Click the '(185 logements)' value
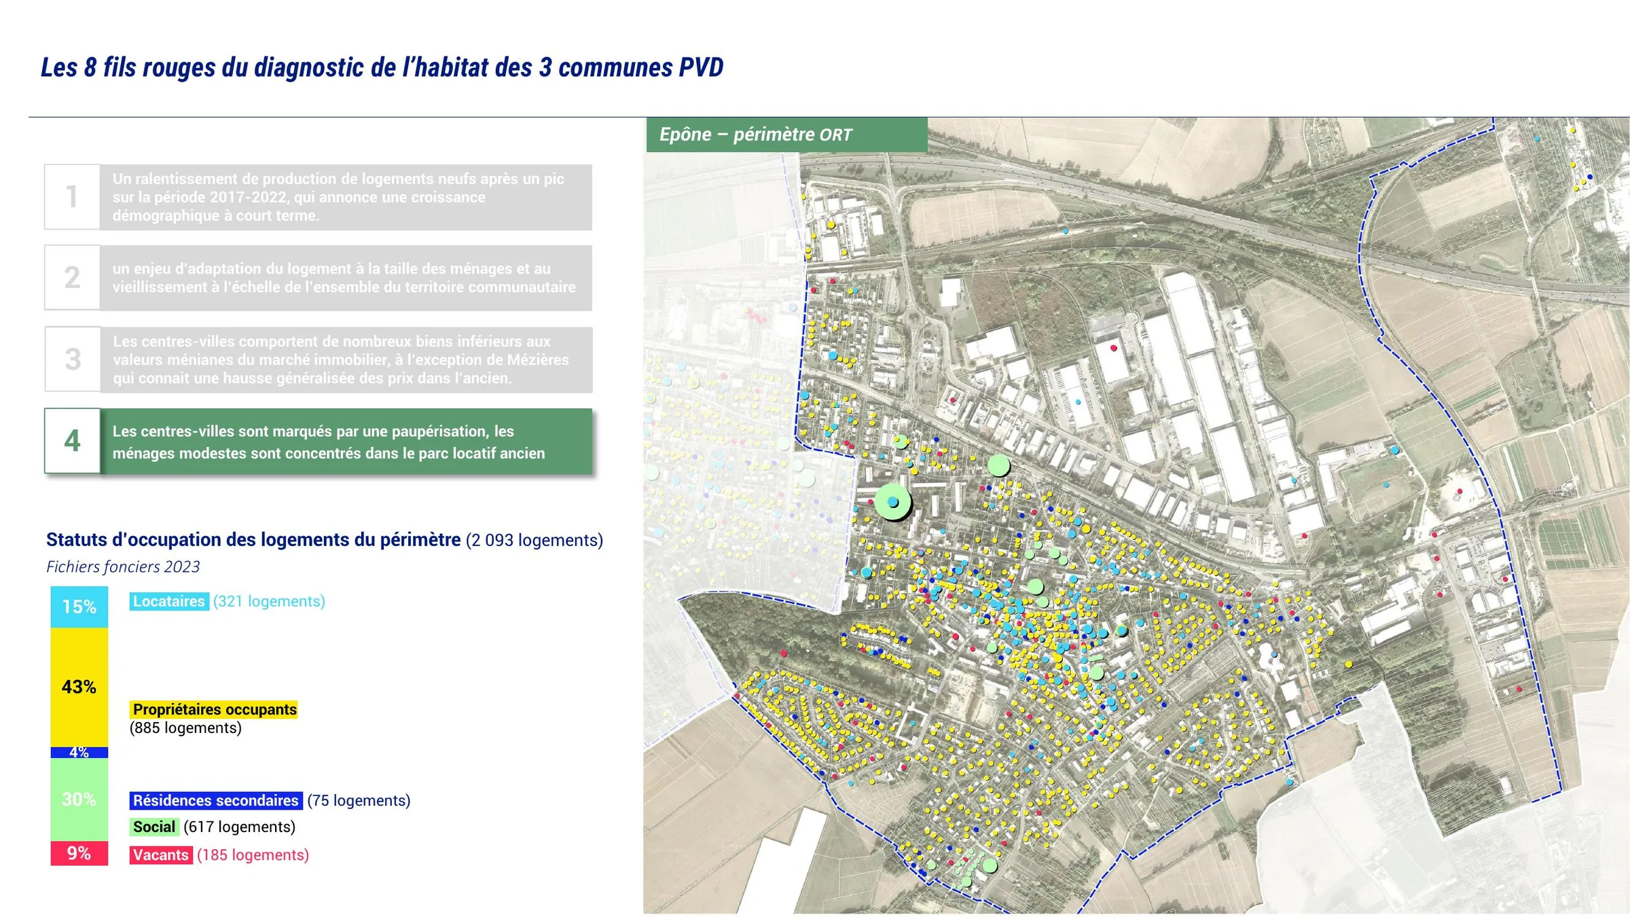This screenshot has height=917, width=1630. tap(253, 855)
